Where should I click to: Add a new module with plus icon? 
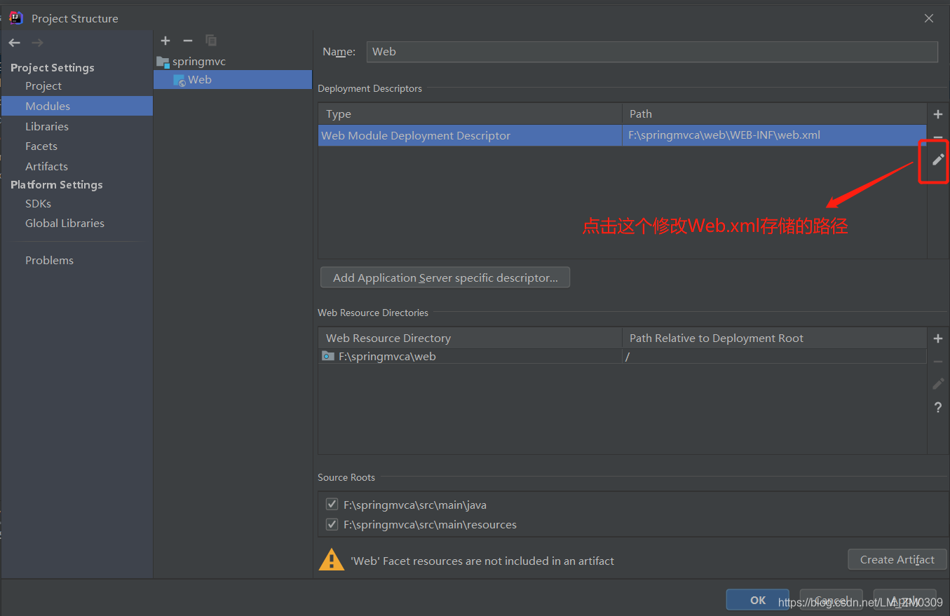[165, 41]
